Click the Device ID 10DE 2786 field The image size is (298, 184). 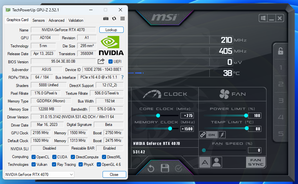pos(103,69)
